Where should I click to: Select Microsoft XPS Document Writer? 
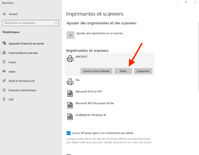pos(109,105)
